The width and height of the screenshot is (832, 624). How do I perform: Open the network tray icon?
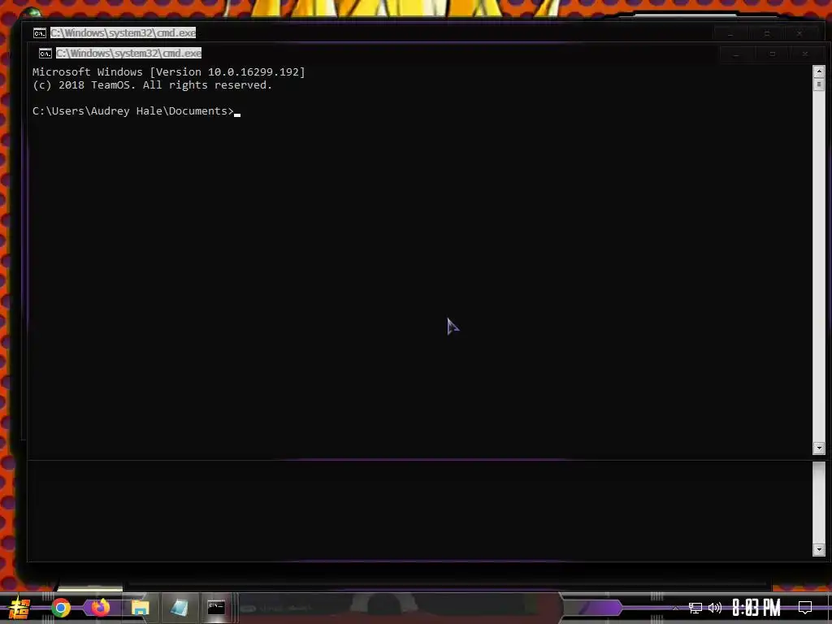click(x=695, y=608)
